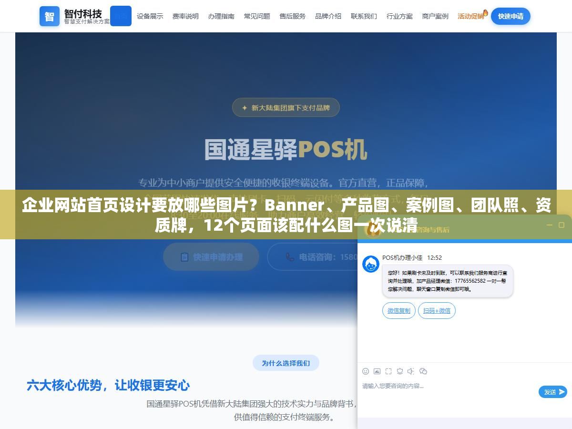Open 品牌介绍 navigation item
This screenshot has width=572, height=429.
328,16
